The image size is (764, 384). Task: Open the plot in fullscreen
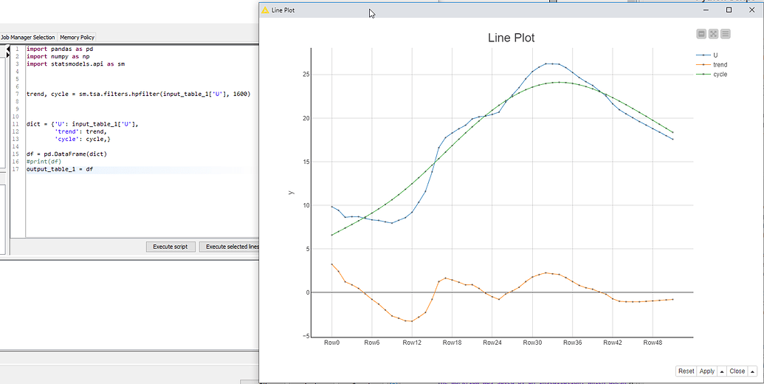(x=713, y=34)
